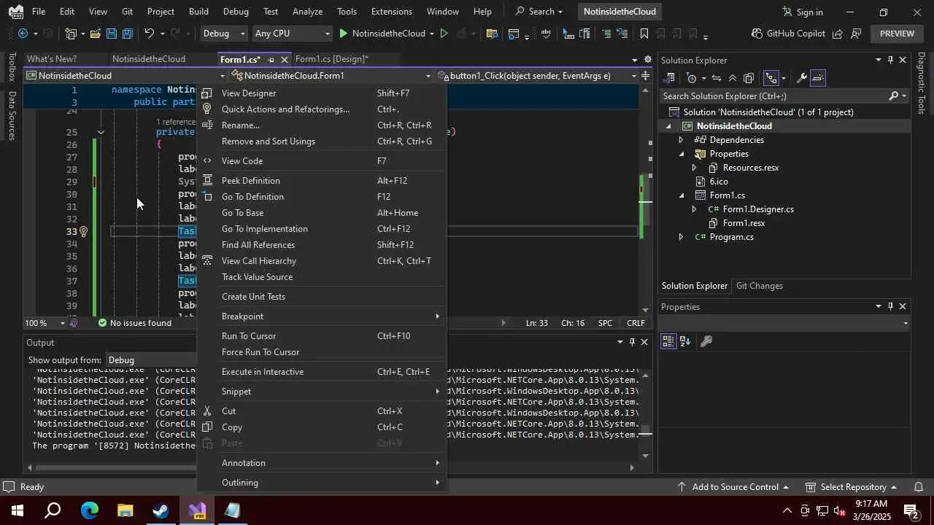
Task: Click the Alphabetical sort icon in Properties
Action: [685, 341]
